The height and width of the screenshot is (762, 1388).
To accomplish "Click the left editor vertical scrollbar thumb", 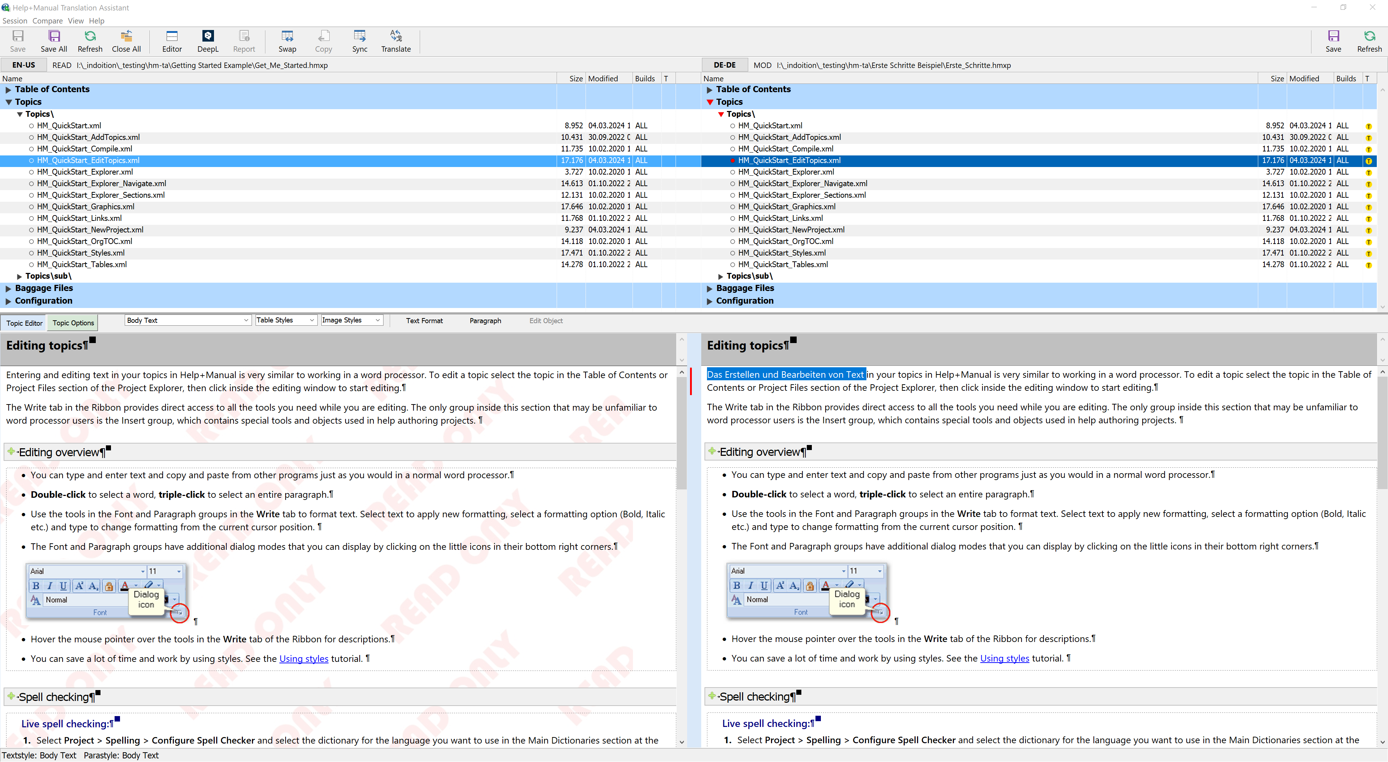I will point(682,433).
